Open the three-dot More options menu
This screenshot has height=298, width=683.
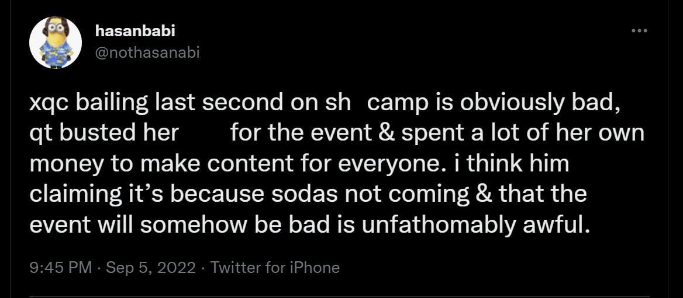(x=639, y=30)
